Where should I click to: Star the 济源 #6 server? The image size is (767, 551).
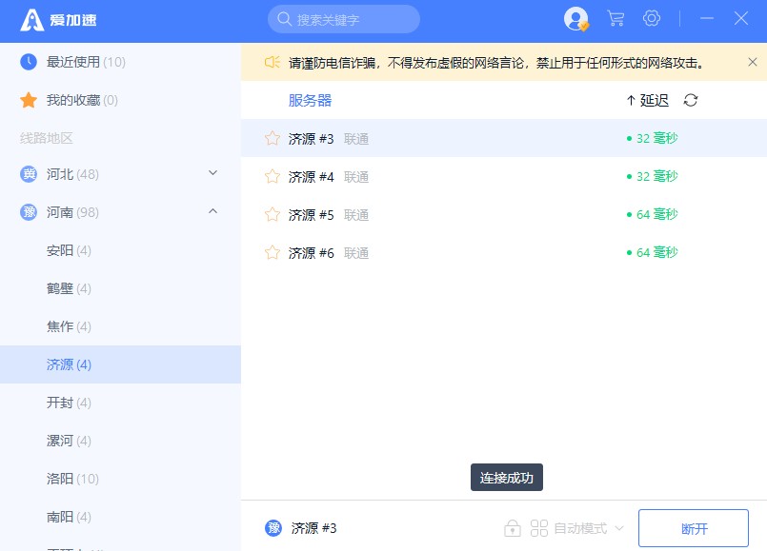point(272,252)
